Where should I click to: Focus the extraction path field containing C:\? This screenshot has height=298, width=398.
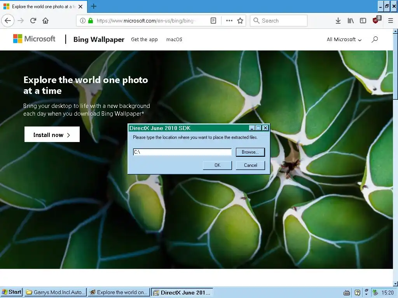tap(182, 152)
